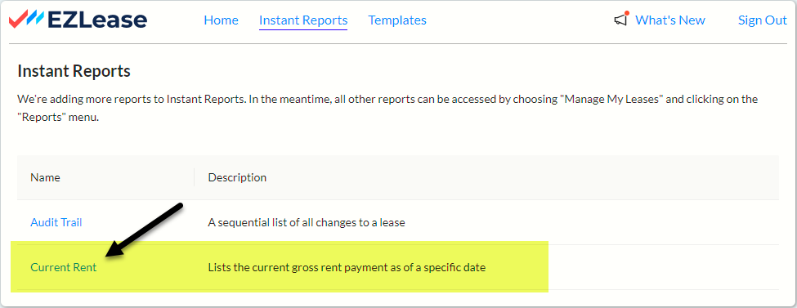Click the empty right side of Audit Trail row

(592, 222)
